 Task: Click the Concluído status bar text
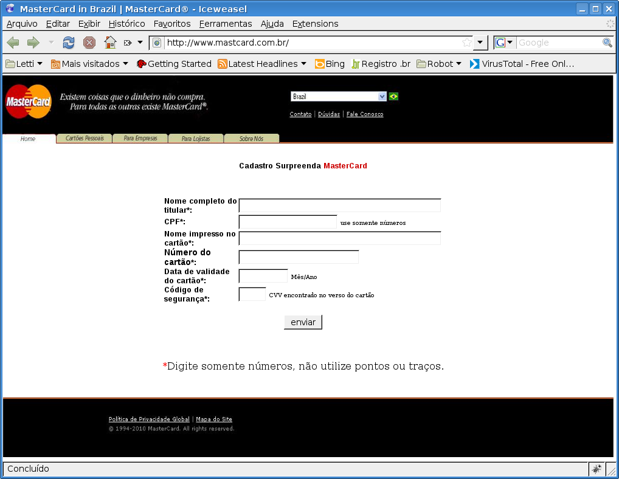(29, 469)
